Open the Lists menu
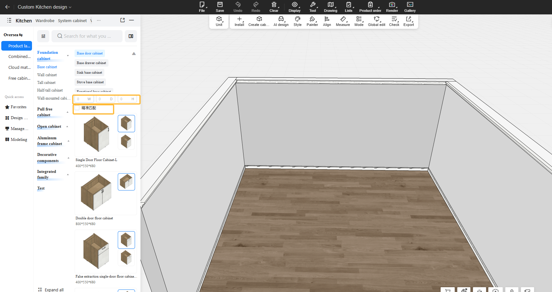This screenshot has height=292, width=552. pyautogui.click(x=348, y=7)
